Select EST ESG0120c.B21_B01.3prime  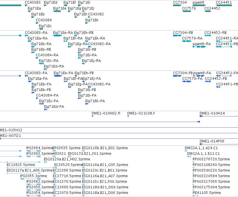point(105,171)
